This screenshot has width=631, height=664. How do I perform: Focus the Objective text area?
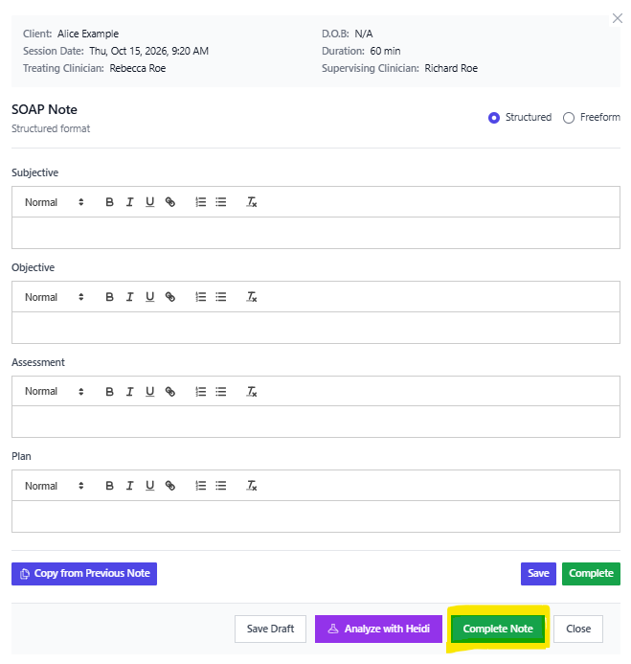[316, 328]
